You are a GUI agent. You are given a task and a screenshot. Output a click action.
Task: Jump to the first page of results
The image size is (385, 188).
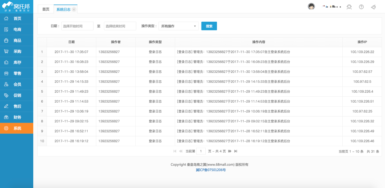click(x=175, y=151)
